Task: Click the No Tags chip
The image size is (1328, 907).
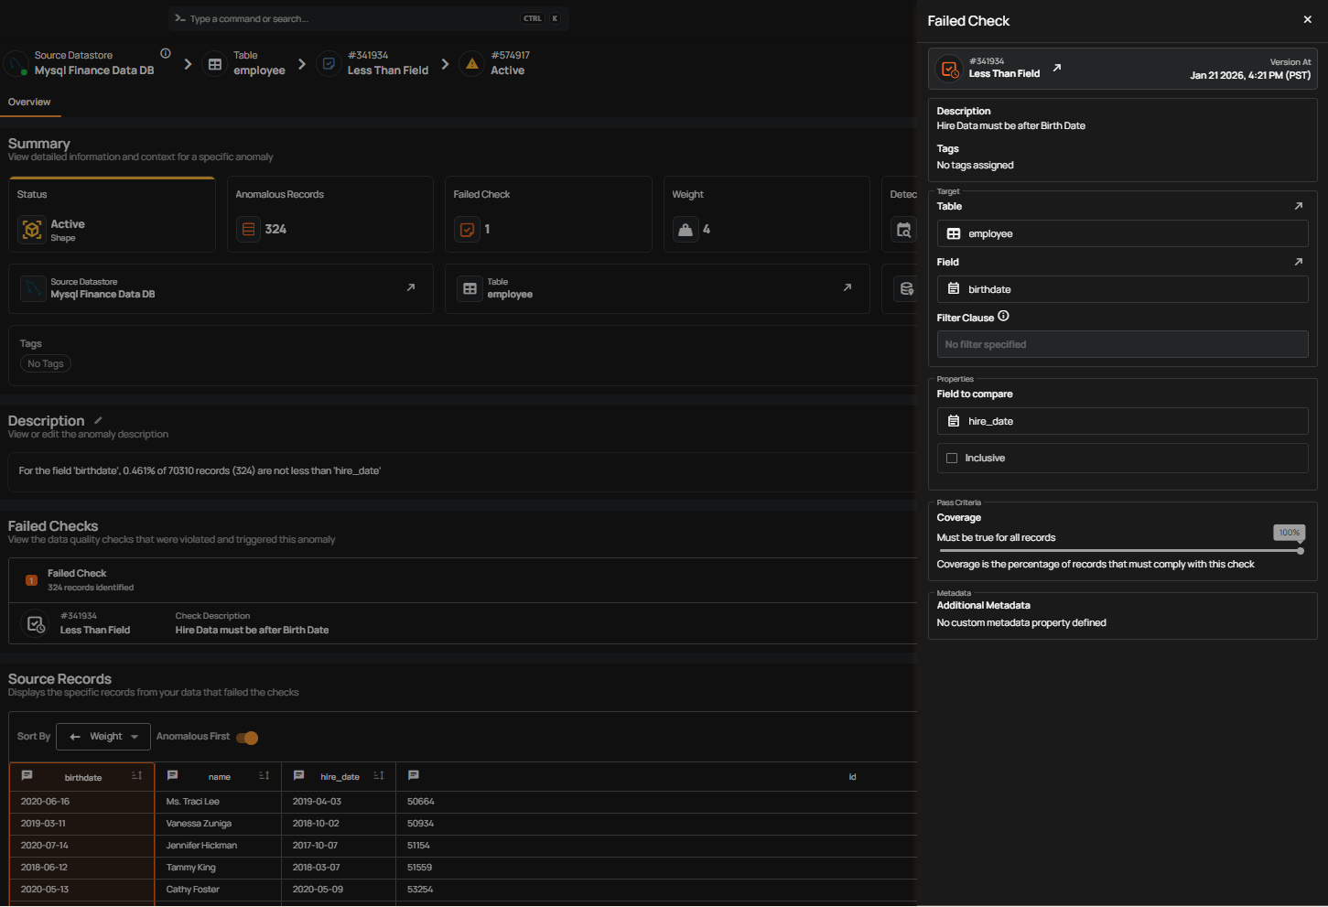Action: [x=46, y=363]
